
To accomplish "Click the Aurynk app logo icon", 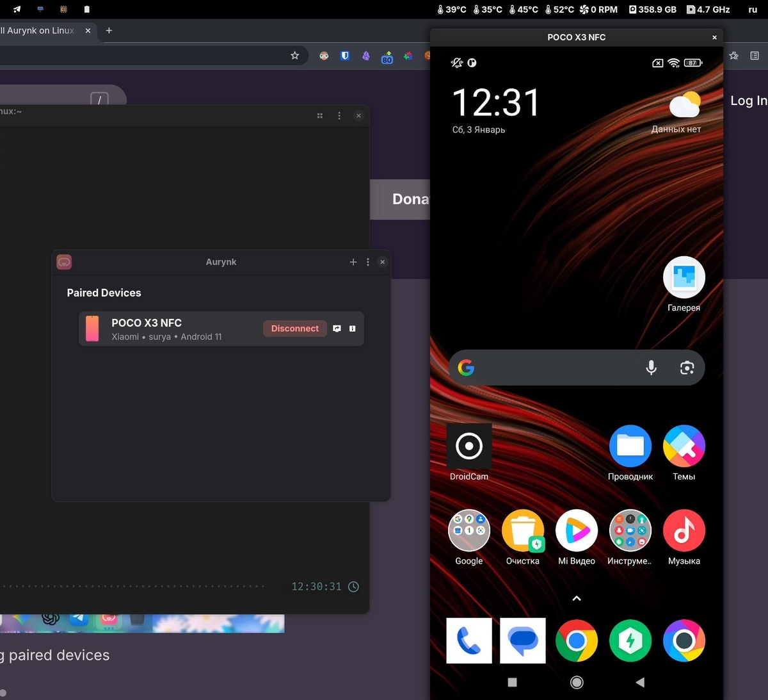I will [x=64, y=262].
